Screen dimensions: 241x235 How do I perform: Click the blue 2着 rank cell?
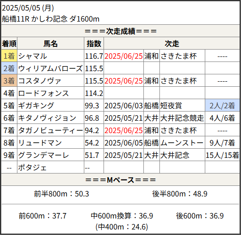(9, 68)
